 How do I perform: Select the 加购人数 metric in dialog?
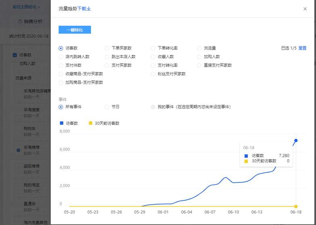pyautogui.click(x=199, y=57)
